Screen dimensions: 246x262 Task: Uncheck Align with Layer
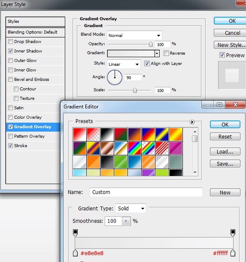[x=147, y=64]
